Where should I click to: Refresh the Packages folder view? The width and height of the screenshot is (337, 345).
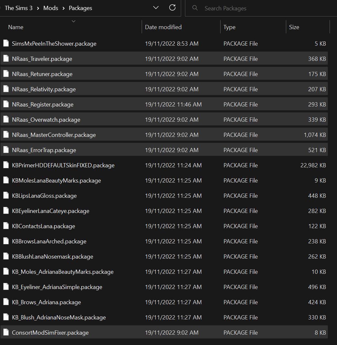point(172,7)
